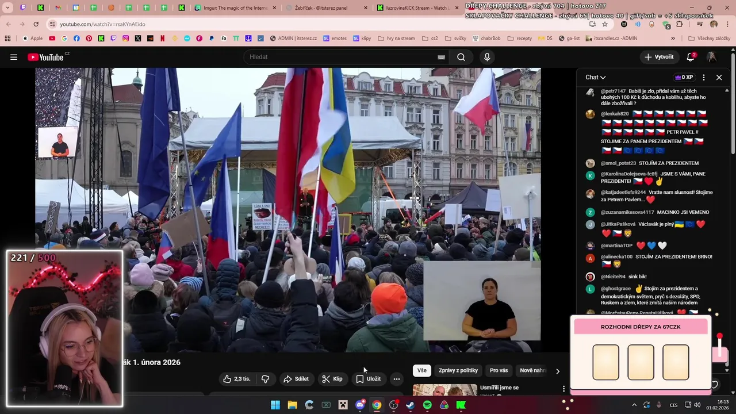Show more filter chips with right arrow
This screenshot has height=414, width=736.
557,371
